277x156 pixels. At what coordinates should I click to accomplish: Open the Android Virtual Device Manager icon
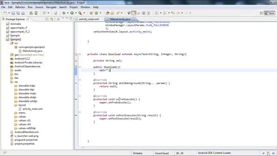(x=36, y=13)
